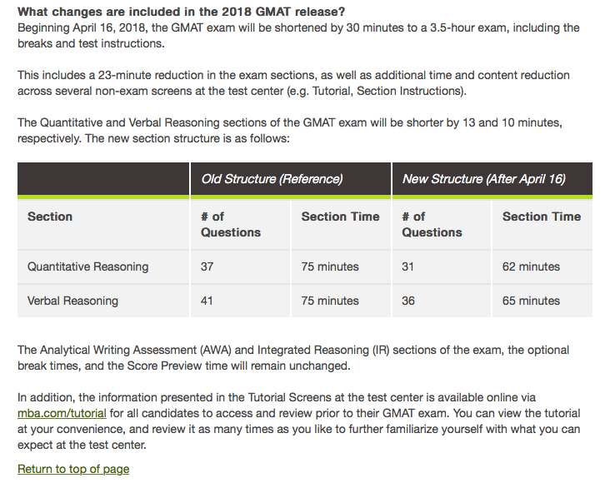The width and height of the screenshot is (610, 493).
Task: Select the 62 minutes cell
Action: pyautogui.click(x=531, y=267)
